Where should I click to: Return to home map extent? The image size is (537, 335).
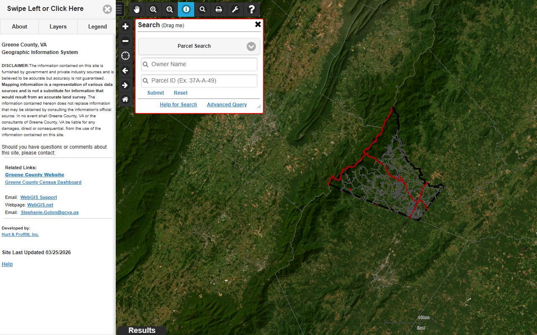click(125, 99)
